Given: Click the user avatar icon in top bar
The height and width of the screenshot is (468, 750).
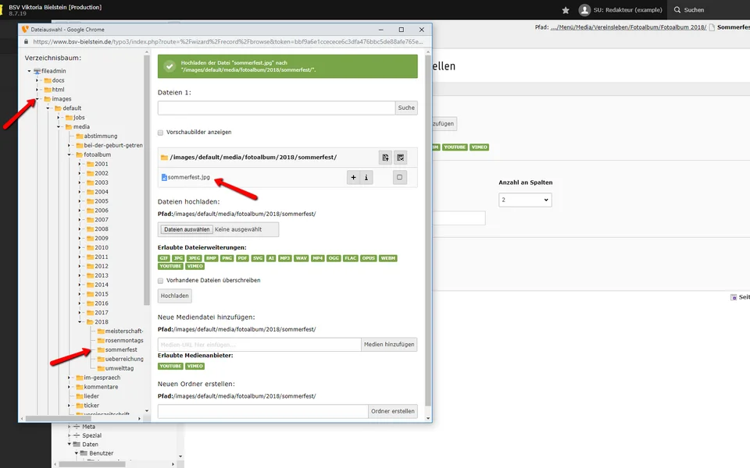Looking at the screenshot, I should (x=584, y=10).
